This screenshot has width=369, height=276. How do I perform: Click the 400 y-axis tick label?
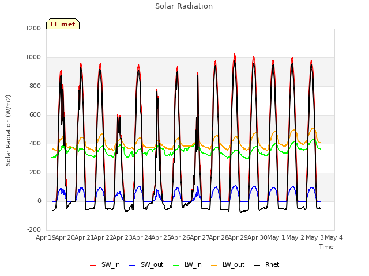[35, 143]
